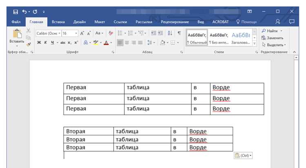Select the Заголовок heading style thumbnail
The width and height of the screenshot is (306, 168).
click(240, 38)
